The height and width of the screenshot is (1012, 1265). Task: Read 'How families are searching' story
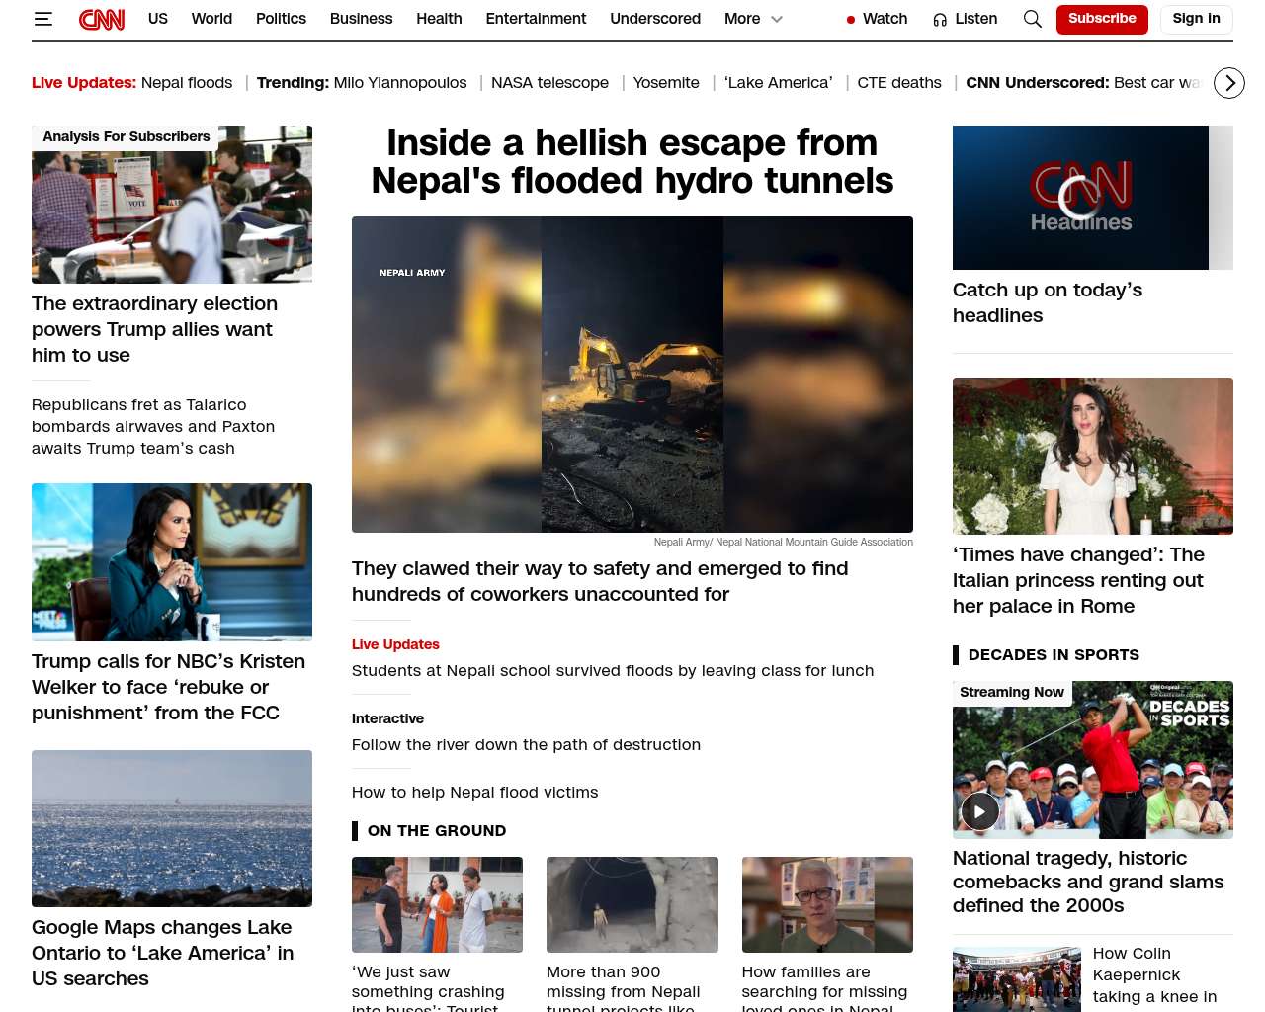824,987
